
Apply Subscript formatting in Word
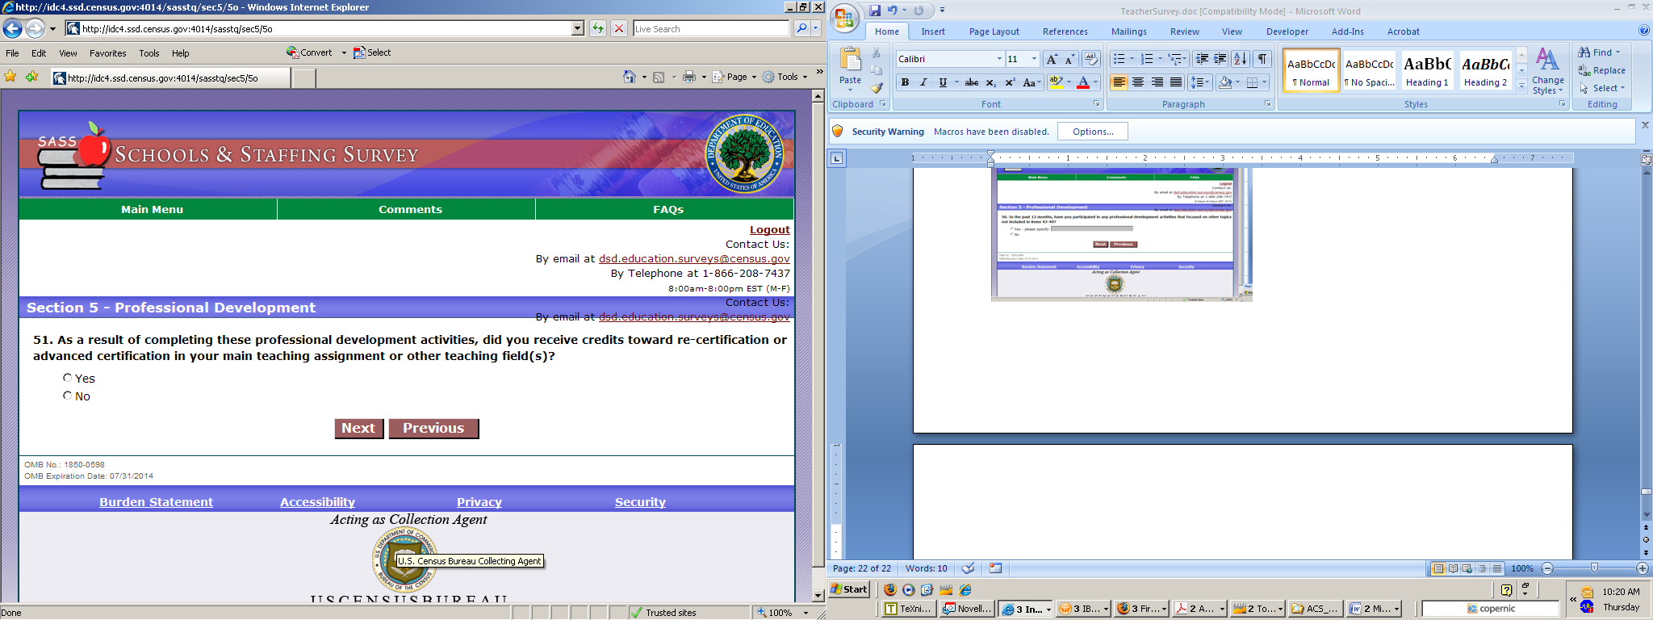[x=991, y=82]
